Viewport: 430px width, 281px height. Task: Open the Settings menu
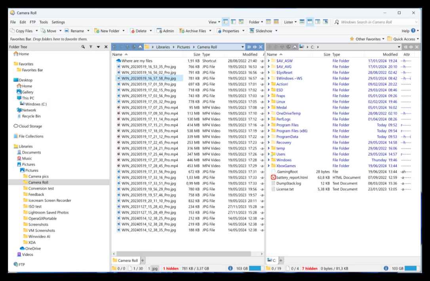click(x=58, y=22)
